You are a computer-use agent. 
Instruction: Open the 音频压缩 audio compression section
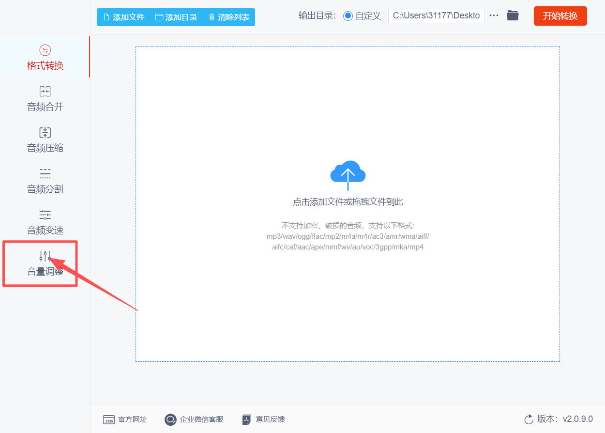click(45, 140)
